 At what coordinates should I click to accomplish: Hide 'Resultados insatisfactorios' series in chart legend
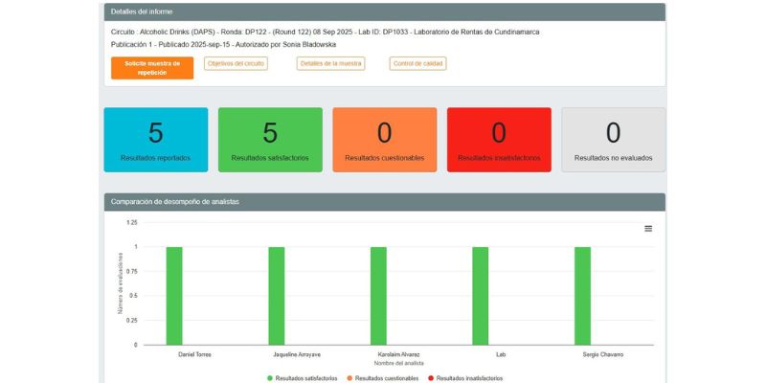pos(466,378)
